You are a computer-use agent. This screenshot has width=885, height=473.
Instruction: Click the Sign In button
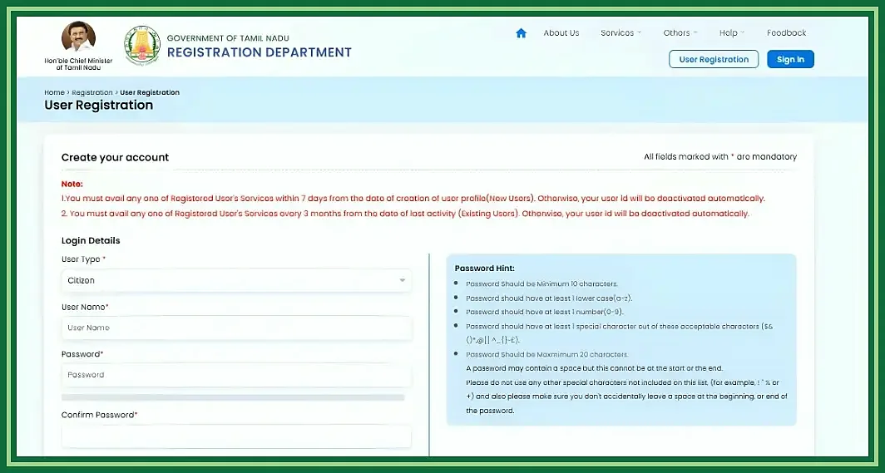790,59
